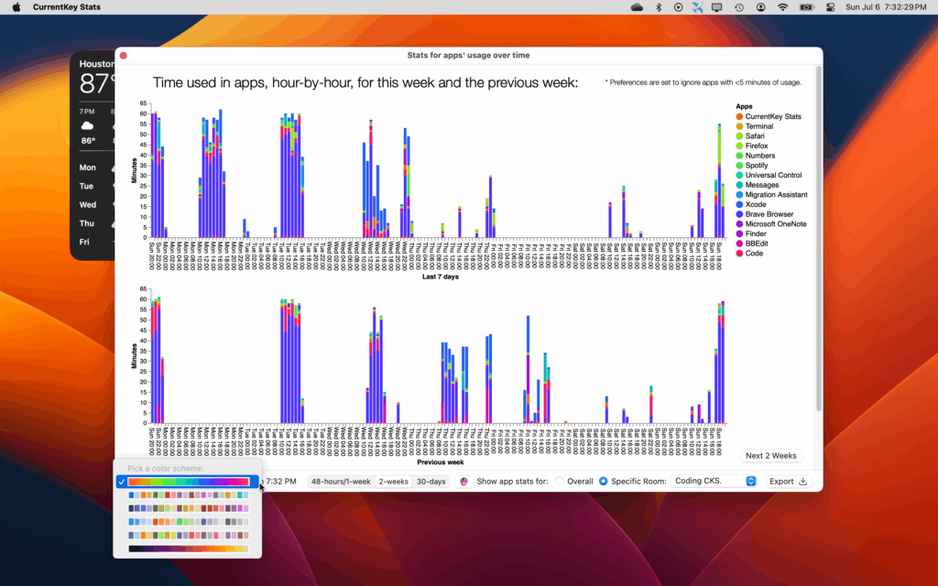This screenshot has height=586, width=938.
Task: Open the Wi-Fi status menu
Action: pyautogui.click(x=783, y=7)
